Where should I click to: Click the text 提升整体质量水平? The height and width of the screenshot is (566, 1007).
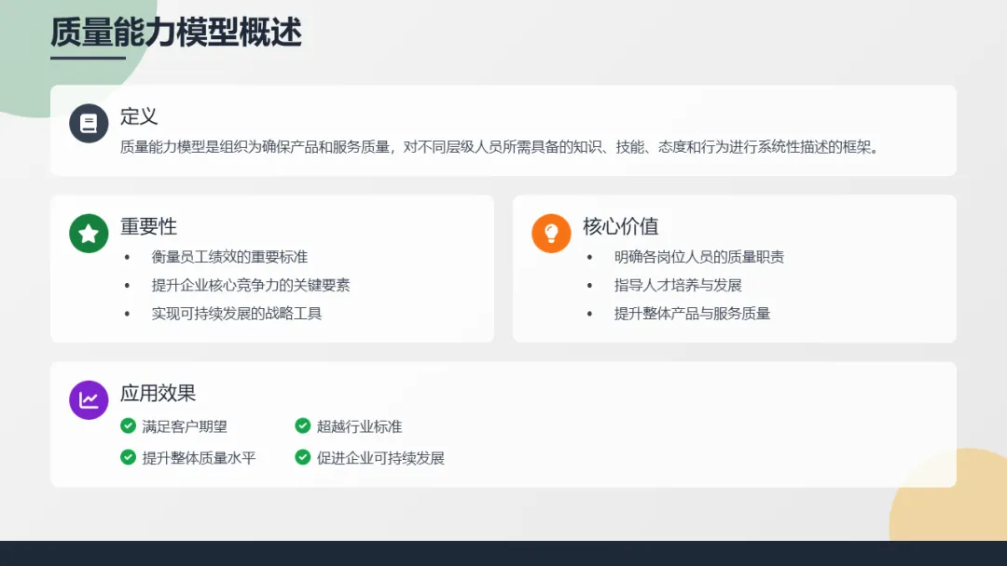point(199,458)
